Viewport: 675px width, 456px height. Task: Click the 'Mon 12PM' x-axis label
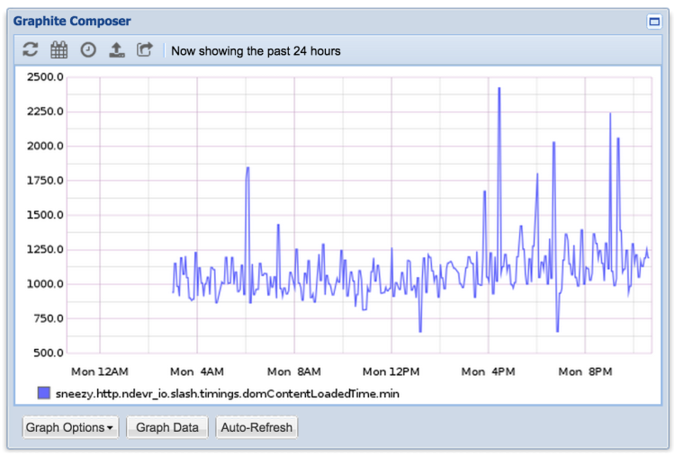[x=391, y=371]
